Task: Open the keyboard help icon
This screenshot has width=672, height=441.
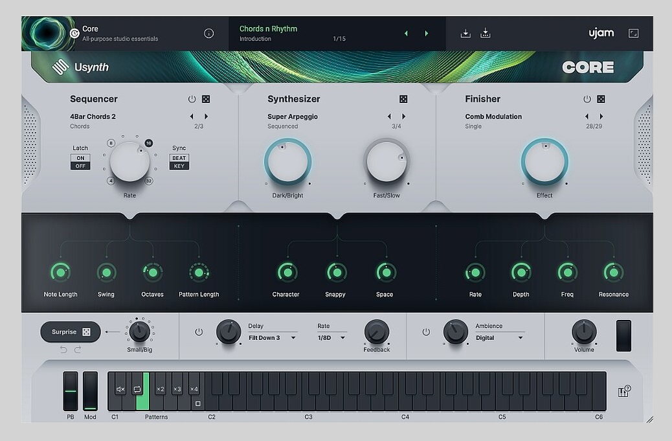Action: pyautogui.click(x=624, y=391)
